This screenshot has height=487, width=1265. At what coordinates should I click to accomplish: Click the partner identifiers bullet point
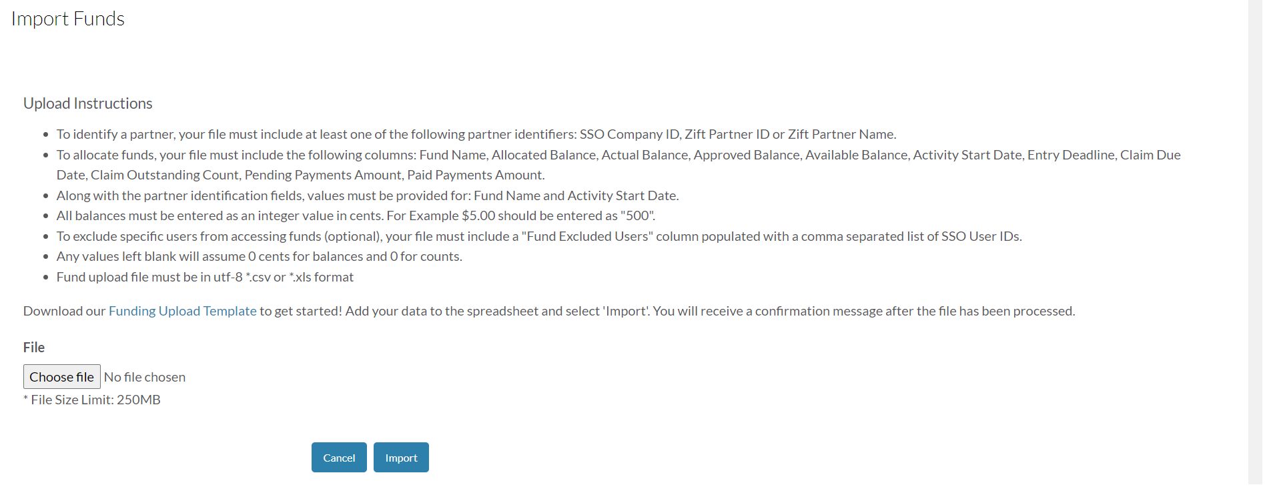[x=476, y=134]
